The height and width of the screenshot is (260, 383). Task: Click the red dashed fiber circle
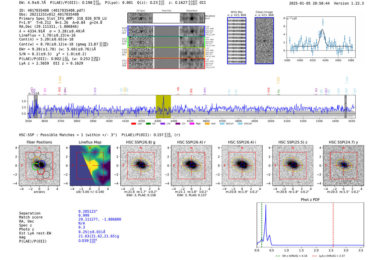tap(41, 171)
